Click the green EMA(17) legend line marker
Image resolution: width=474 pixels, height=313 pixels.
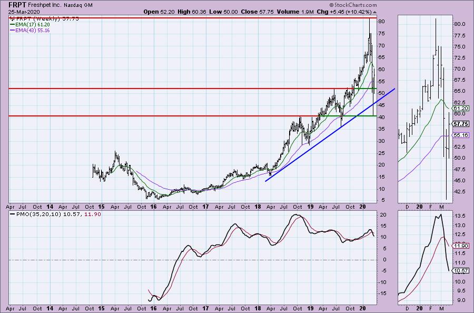[x=13, y=25]
